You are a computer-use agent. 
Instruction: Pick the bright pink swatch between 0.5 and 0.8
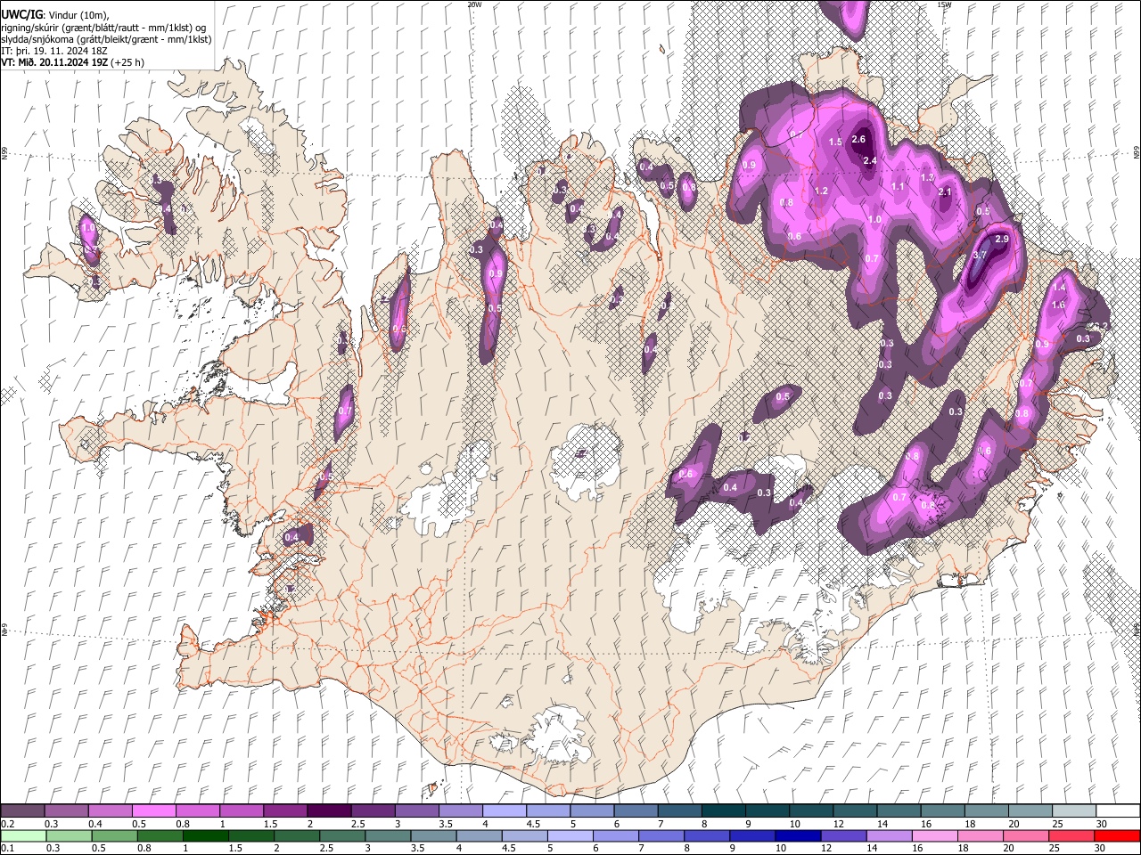[153, 810]
